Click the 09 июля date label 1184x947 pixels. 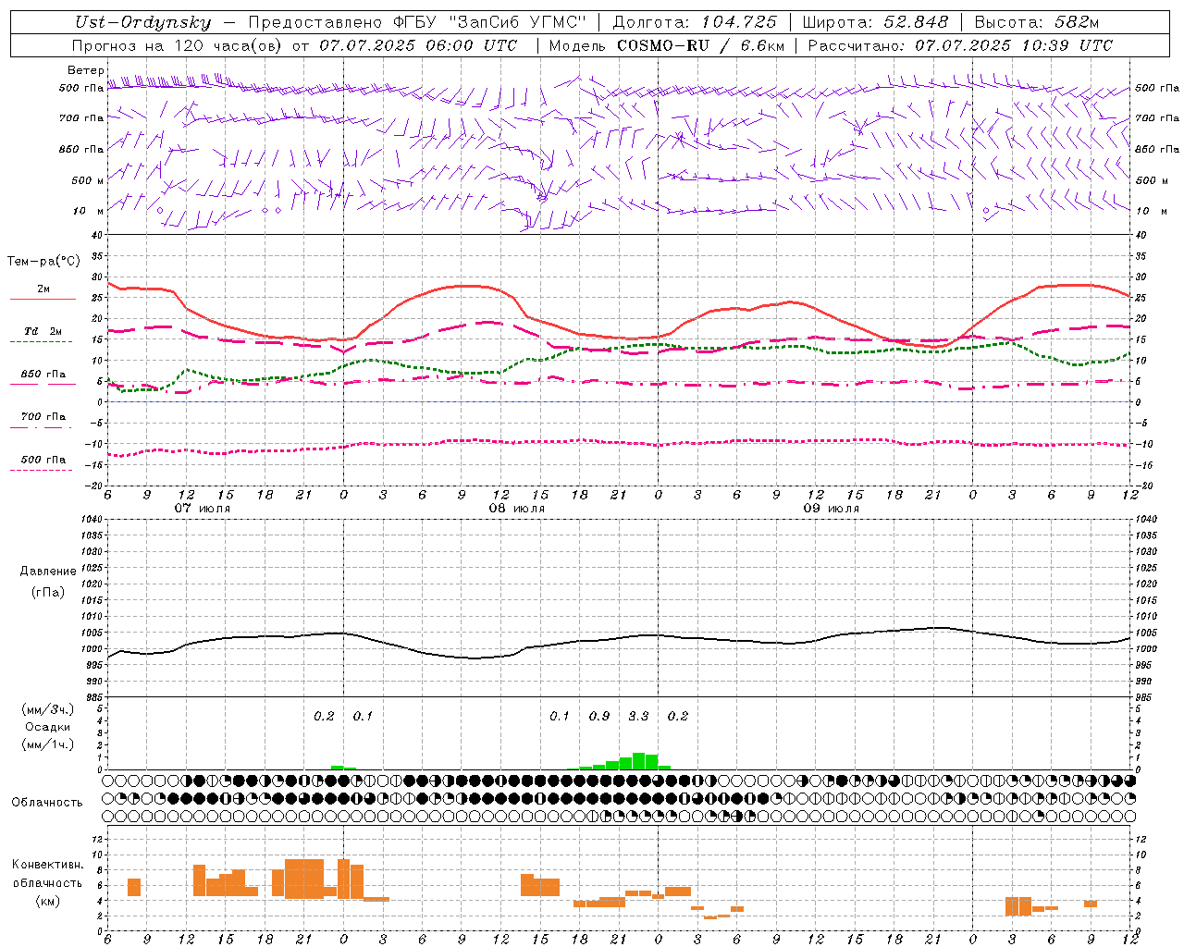pyautogui.click(x=832, y=509)
